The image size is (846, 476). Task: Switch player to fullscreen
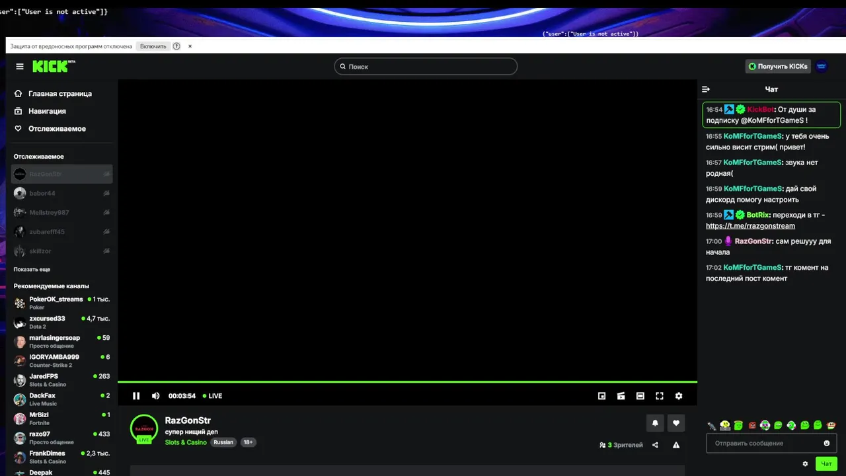[x=659, y=396]
